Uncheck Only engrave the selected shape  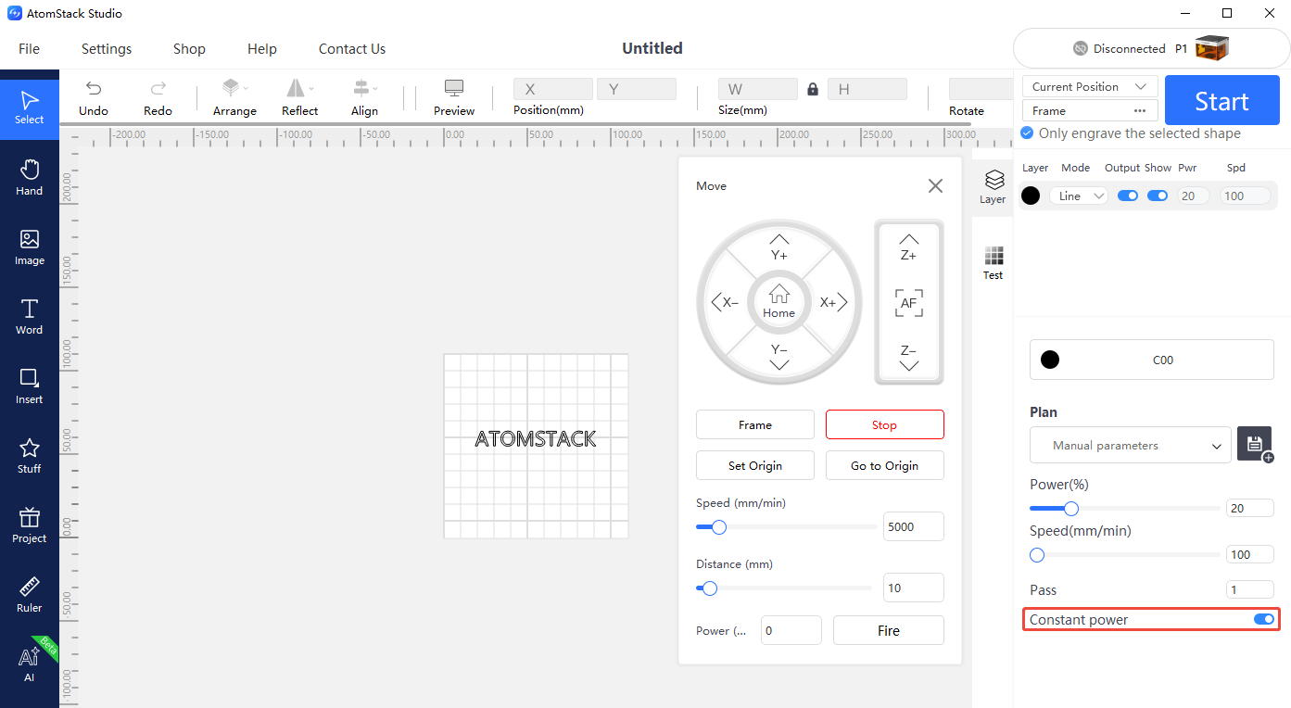click(1027, 133)
